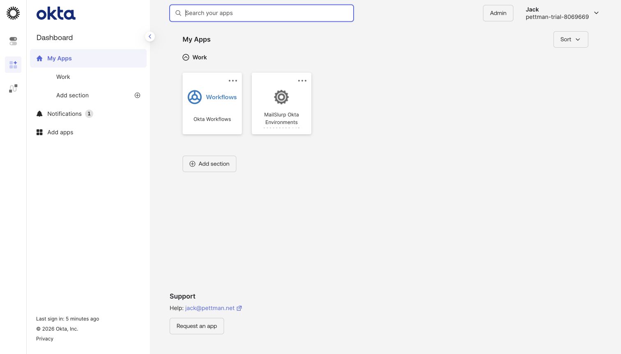
Task: Click the Dashboard heading in sidebar
Action: (x=55, y=37)
